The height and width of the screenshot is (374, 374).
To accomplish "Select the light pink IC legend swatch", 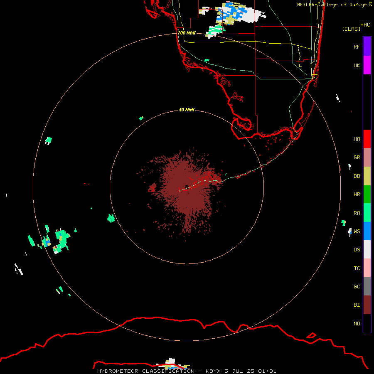I will click(x=367, y=268).
